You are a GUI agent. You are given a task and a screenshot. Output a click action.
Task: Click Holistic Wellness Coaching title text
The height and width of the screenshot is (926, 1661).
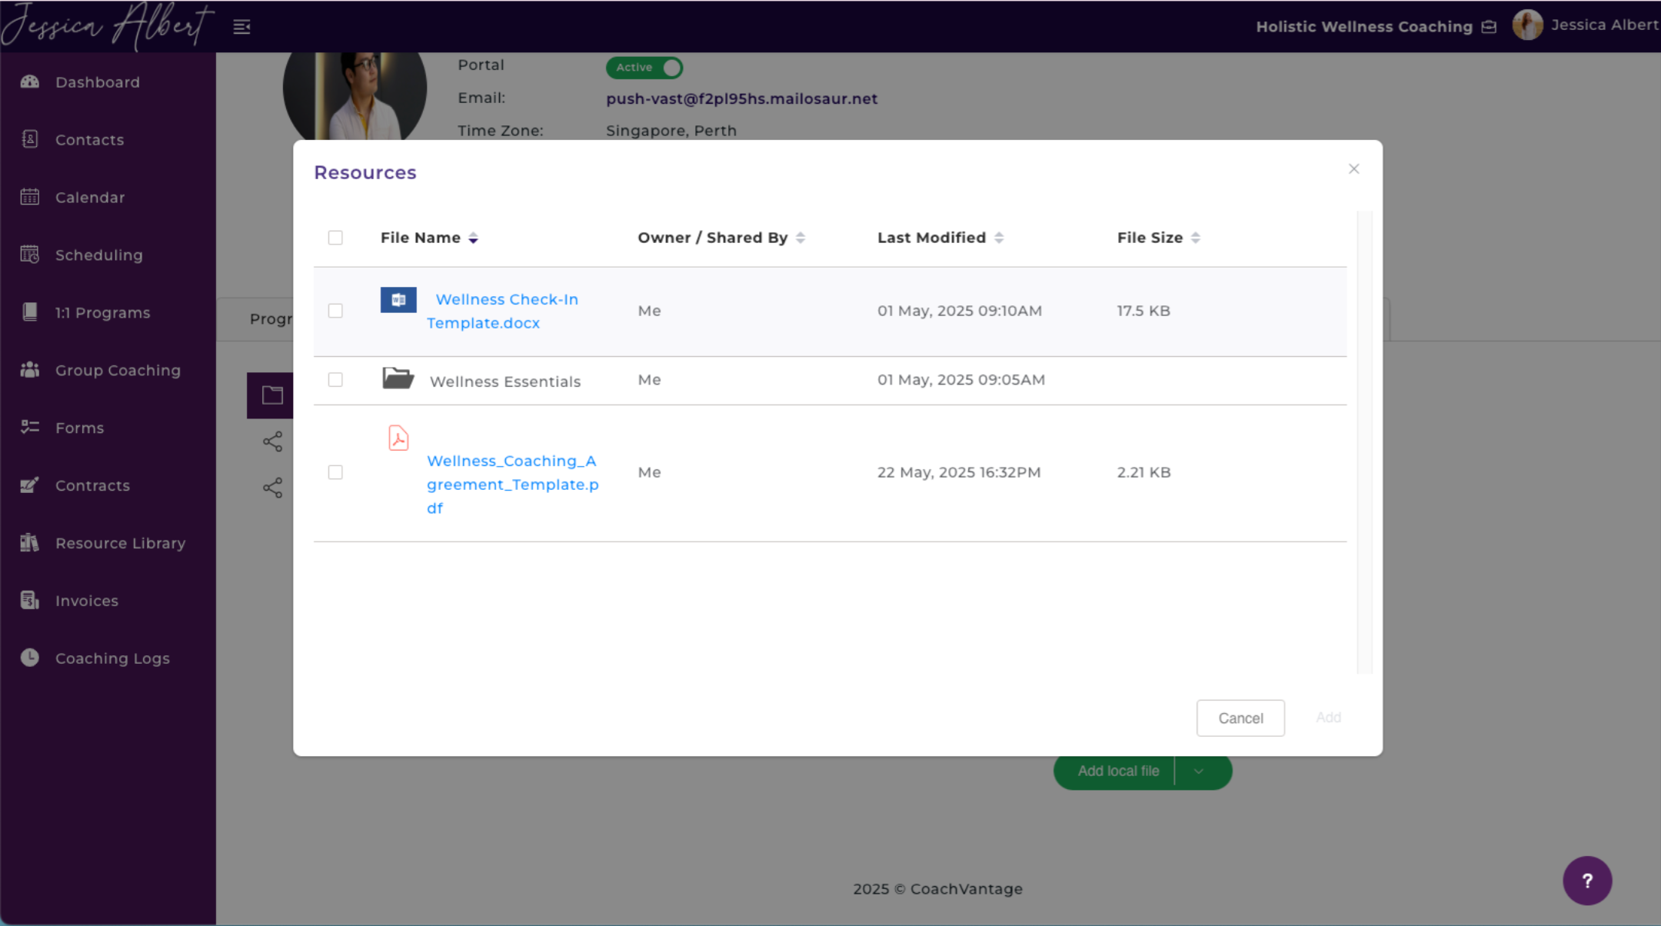tap(1364, 27)
